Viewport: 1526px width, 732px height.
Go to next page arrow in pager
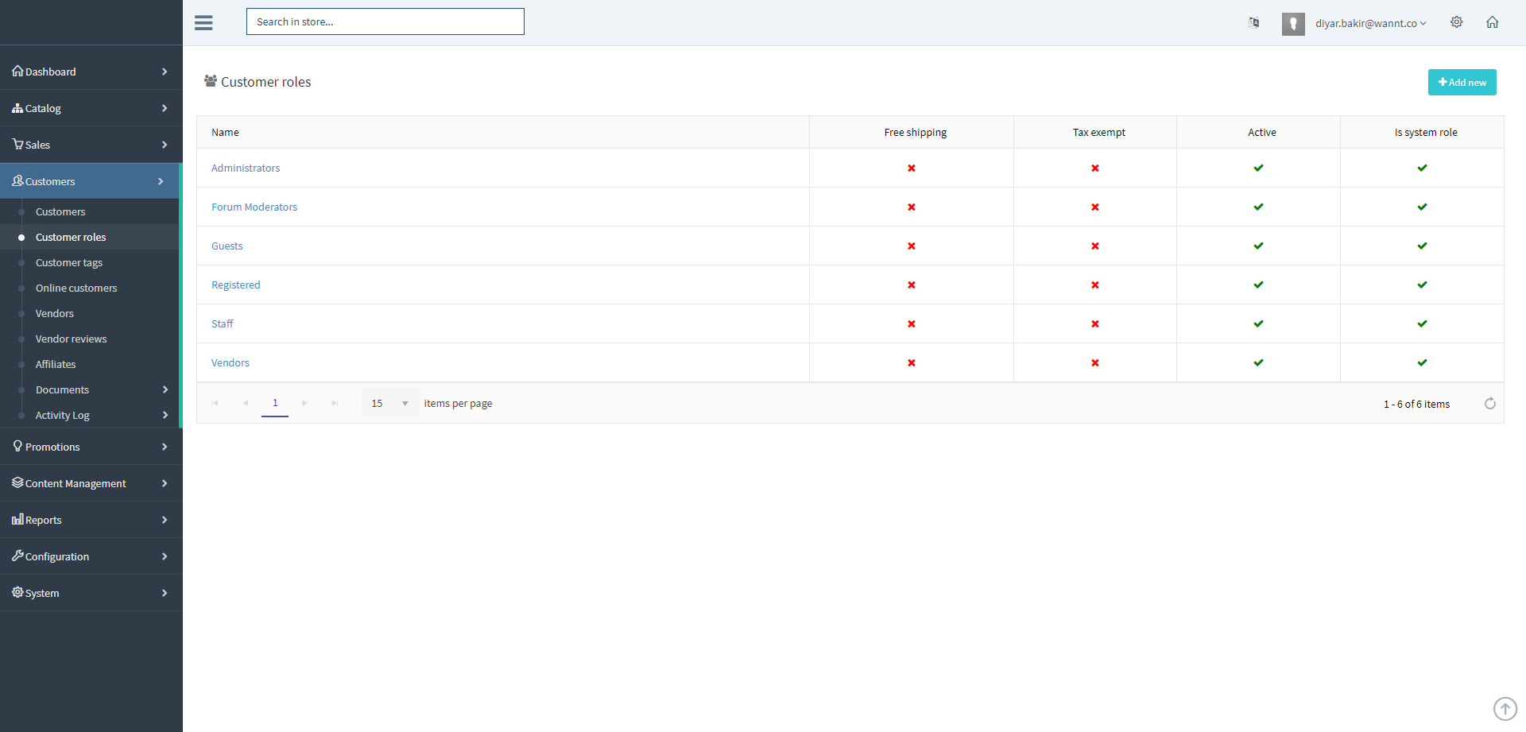click(x=304, y=404)
